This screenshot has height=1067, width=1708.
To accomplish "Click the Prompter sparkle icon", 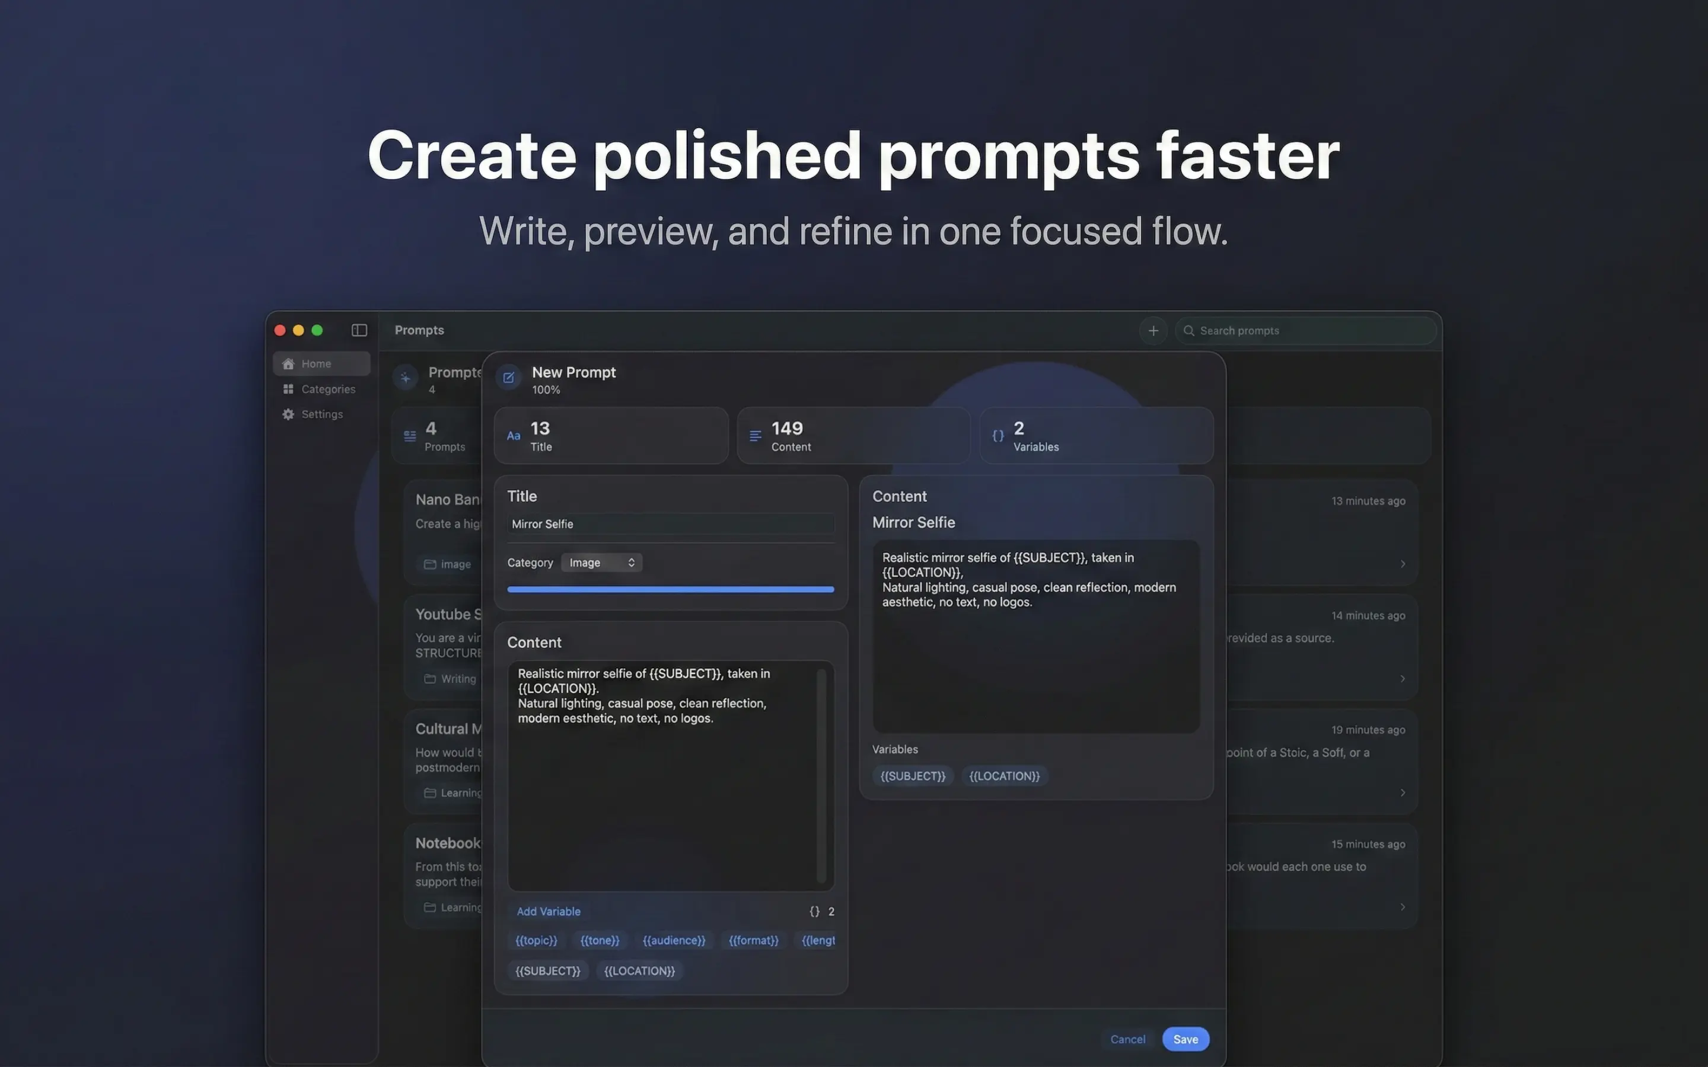I will [405, 378].
